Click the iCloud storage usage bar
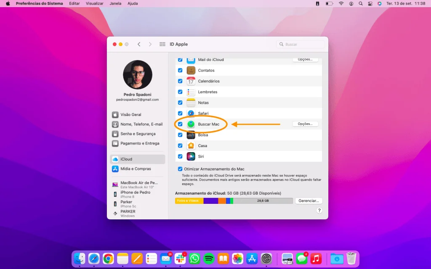This screenshot has height=269, width=431. 234,200
